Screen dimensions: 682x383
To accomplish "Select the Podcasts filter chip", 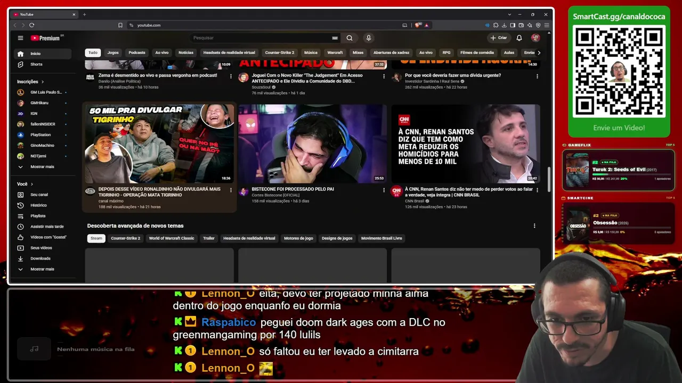I will coord(137,53).
